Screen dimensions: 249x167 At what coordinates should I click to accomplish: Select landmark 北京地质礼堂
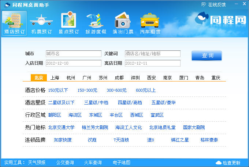point(163,128)
